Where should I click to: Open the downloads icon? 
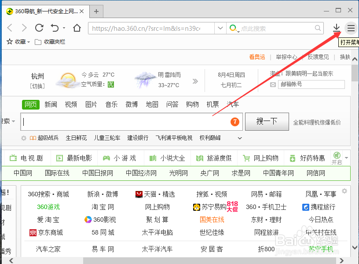pyautogui.click(x=336, y=28)
